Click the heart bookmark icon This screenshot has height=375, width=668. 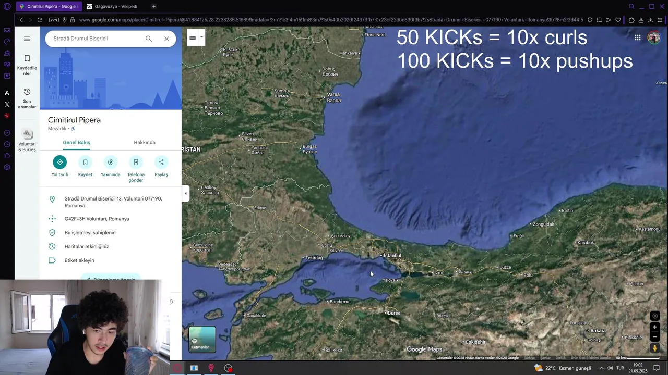click(x=618, y=20)
